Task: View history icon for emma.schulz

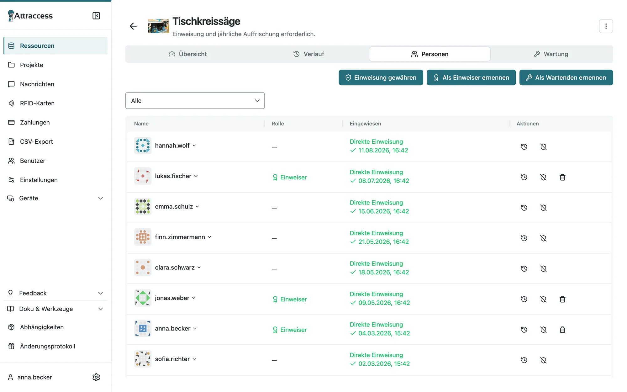Action: pyautogui.click(x=524, y=208)
